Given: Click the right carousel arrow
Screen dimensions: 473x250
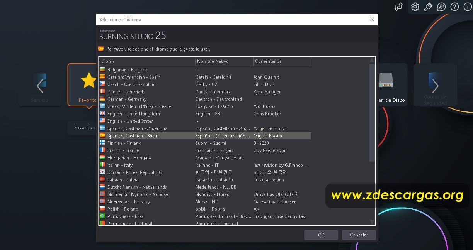Looking at the screenshot, I should [x=435, y=86].
